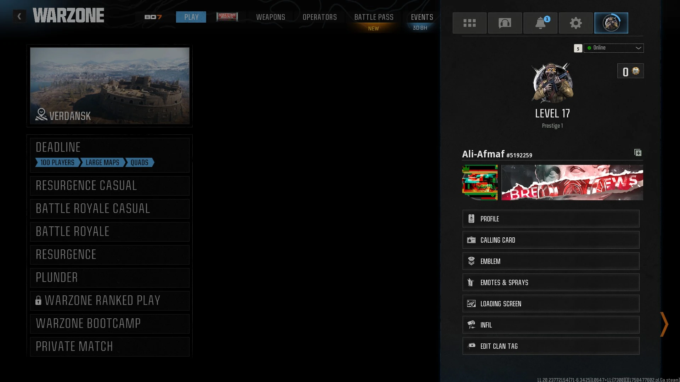The width and height of the screenshot is (680, 382).
Task: Select BATTLE ROYALE CASUAL mode
Action: 110,209
